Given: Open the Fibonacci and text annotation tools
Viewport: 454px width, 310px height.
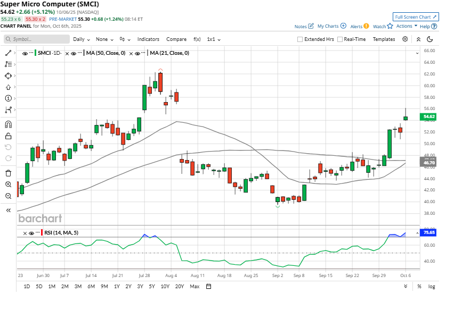Looking at the screenshot, I should coord(8,64).
